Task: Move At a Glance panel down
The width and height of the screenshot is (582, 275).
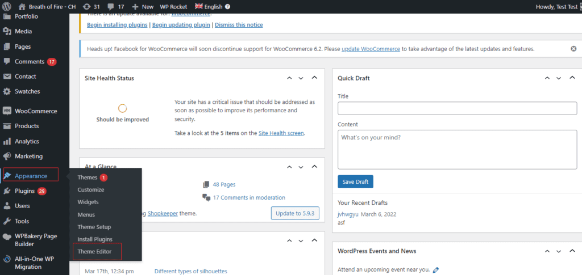Action: coord(301,167)
